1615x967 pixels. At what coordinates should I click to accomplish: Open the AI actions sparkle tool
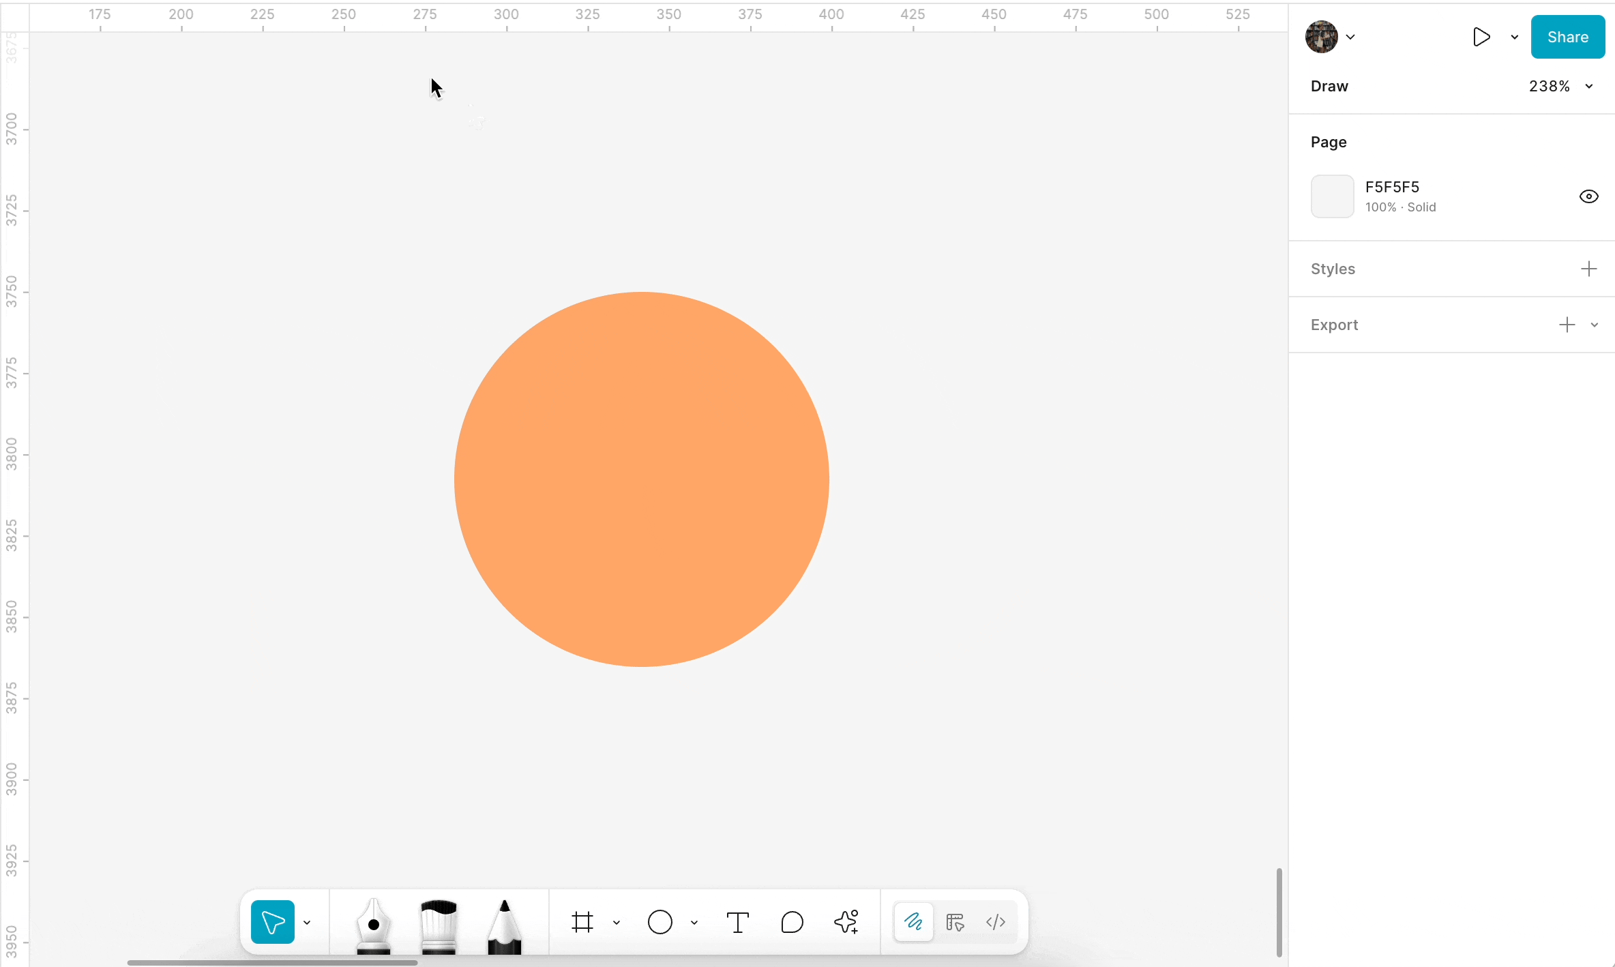(846, 922)
